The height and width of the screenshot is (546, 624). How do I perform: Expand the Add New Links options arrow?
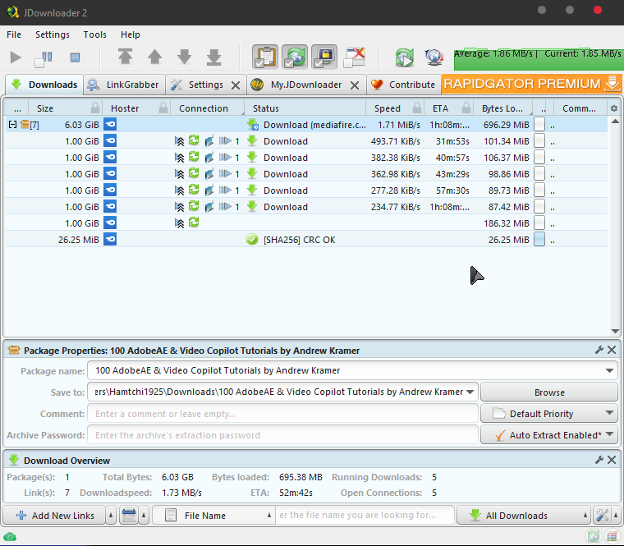coord(111,516)
